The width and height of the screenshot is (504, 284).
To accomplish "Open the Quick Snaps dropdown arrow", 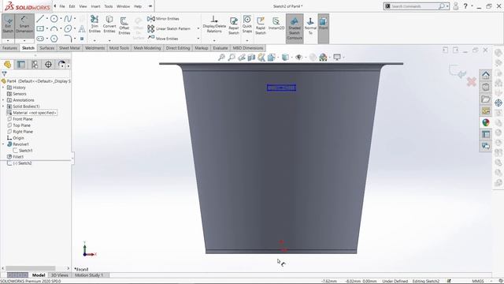I will point(247,40).
